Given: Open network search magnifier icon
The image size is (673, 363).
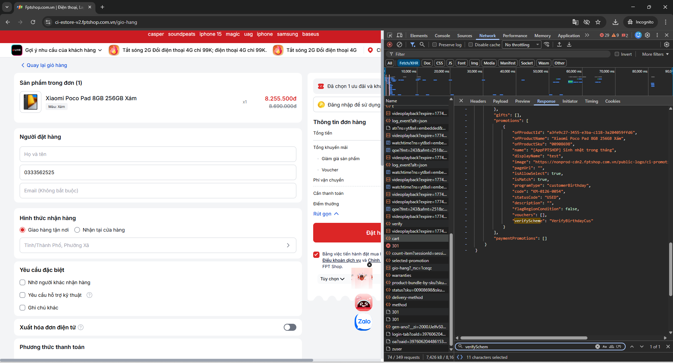Looking at the screenshot, I should tap(422, 44).
